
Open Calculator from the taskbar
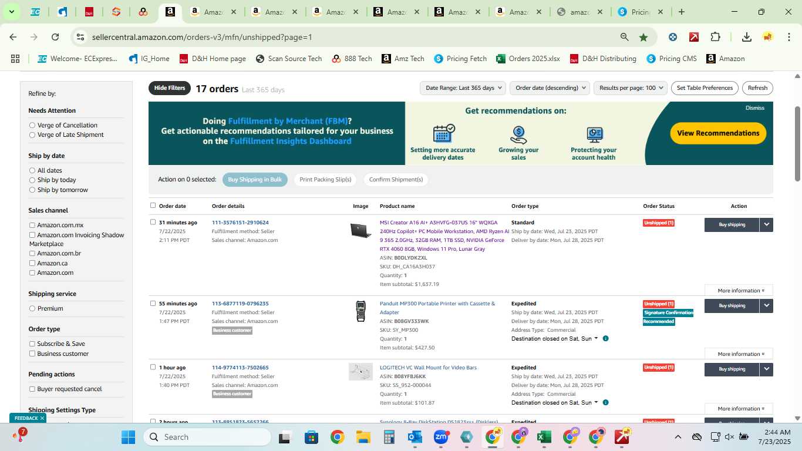click(389, 437)
